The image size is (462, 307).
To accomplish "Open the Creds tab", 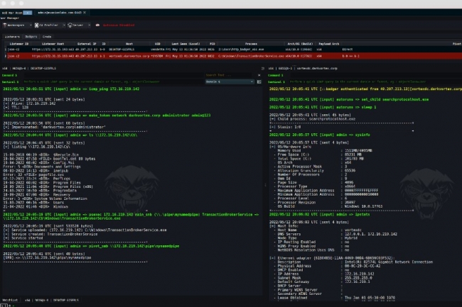I will pyautogui.click(x=47, y=37).
